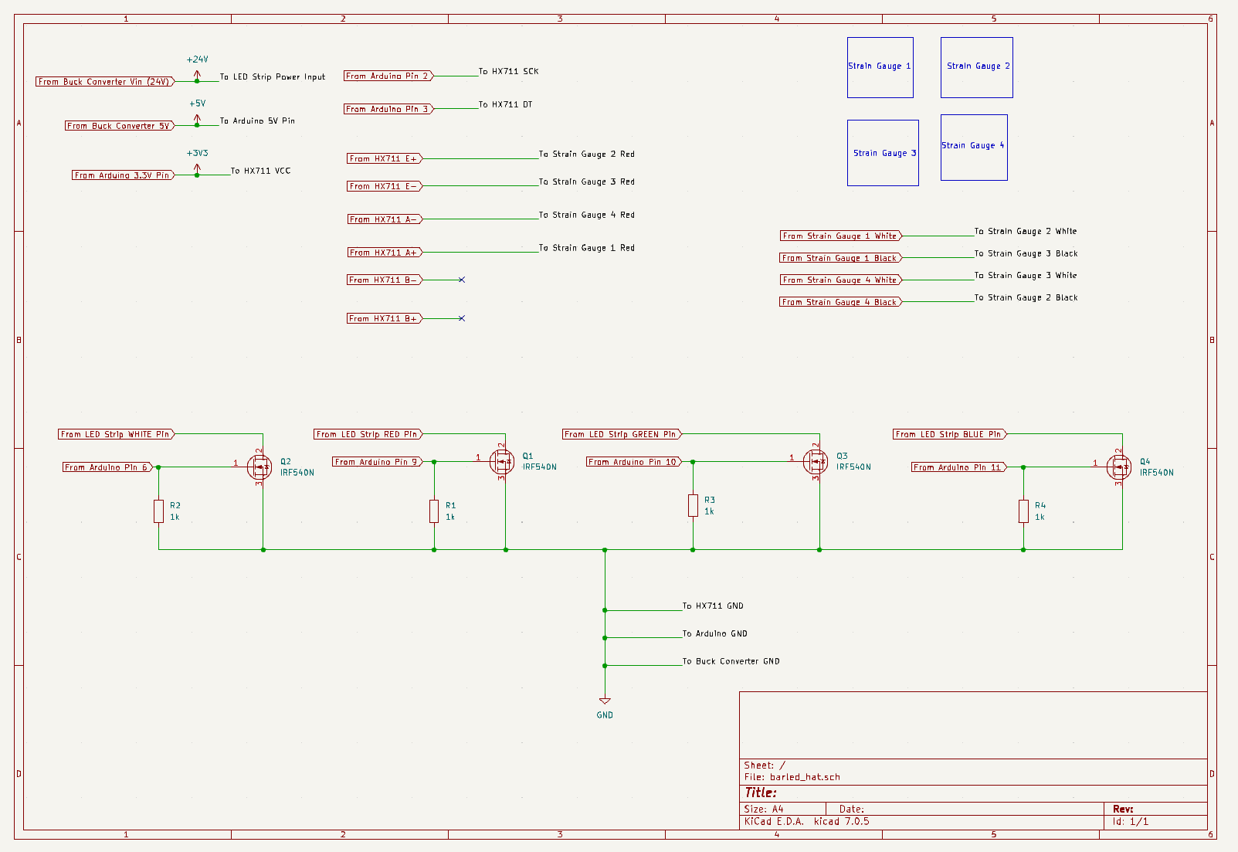1238x852 pixels.
Task: Select the 'To Buck Converter GND' text
Action: point(731,661)
